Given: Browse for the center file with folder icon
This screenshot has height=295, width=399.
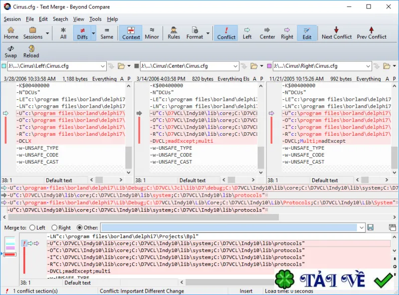Looking at the screenshot, I should click(x=254, y=66).
